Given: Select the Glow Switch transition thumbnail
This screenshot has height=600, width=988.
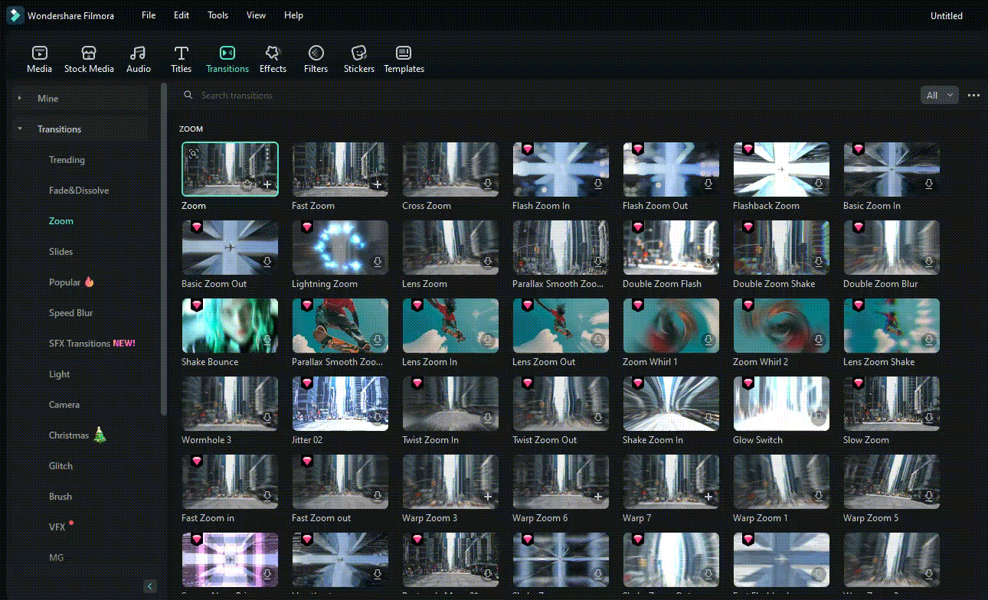Looking at the screenshot, I should [781, 403].
